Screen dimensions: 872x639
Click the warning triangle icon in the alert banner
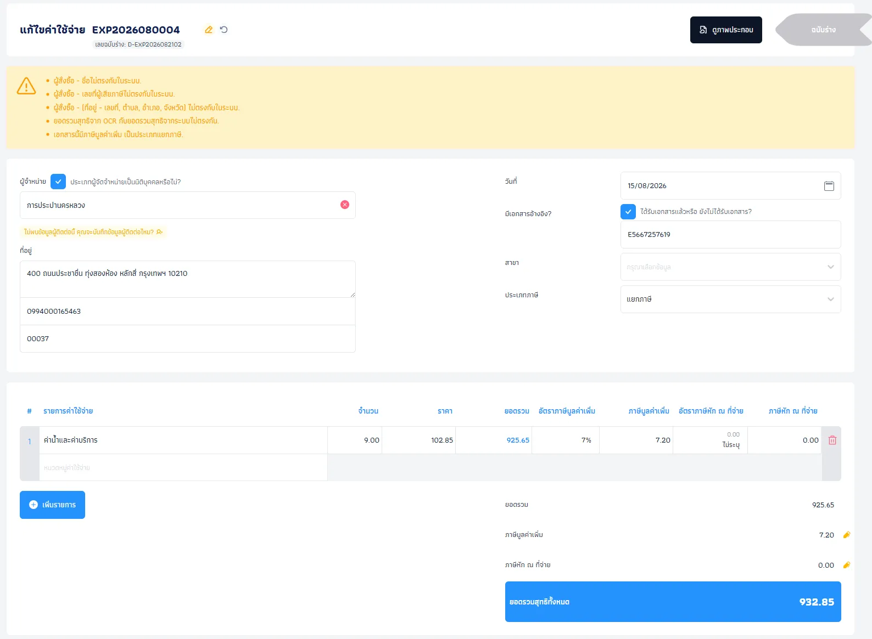tap(26, 86)
